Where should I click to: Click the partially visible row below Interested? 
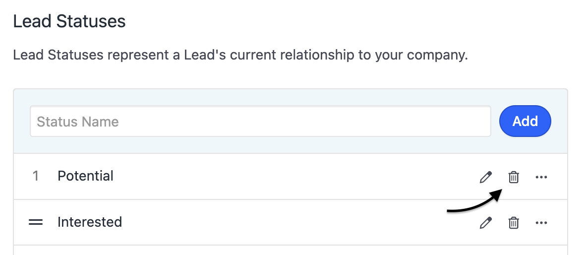[290, 251]
